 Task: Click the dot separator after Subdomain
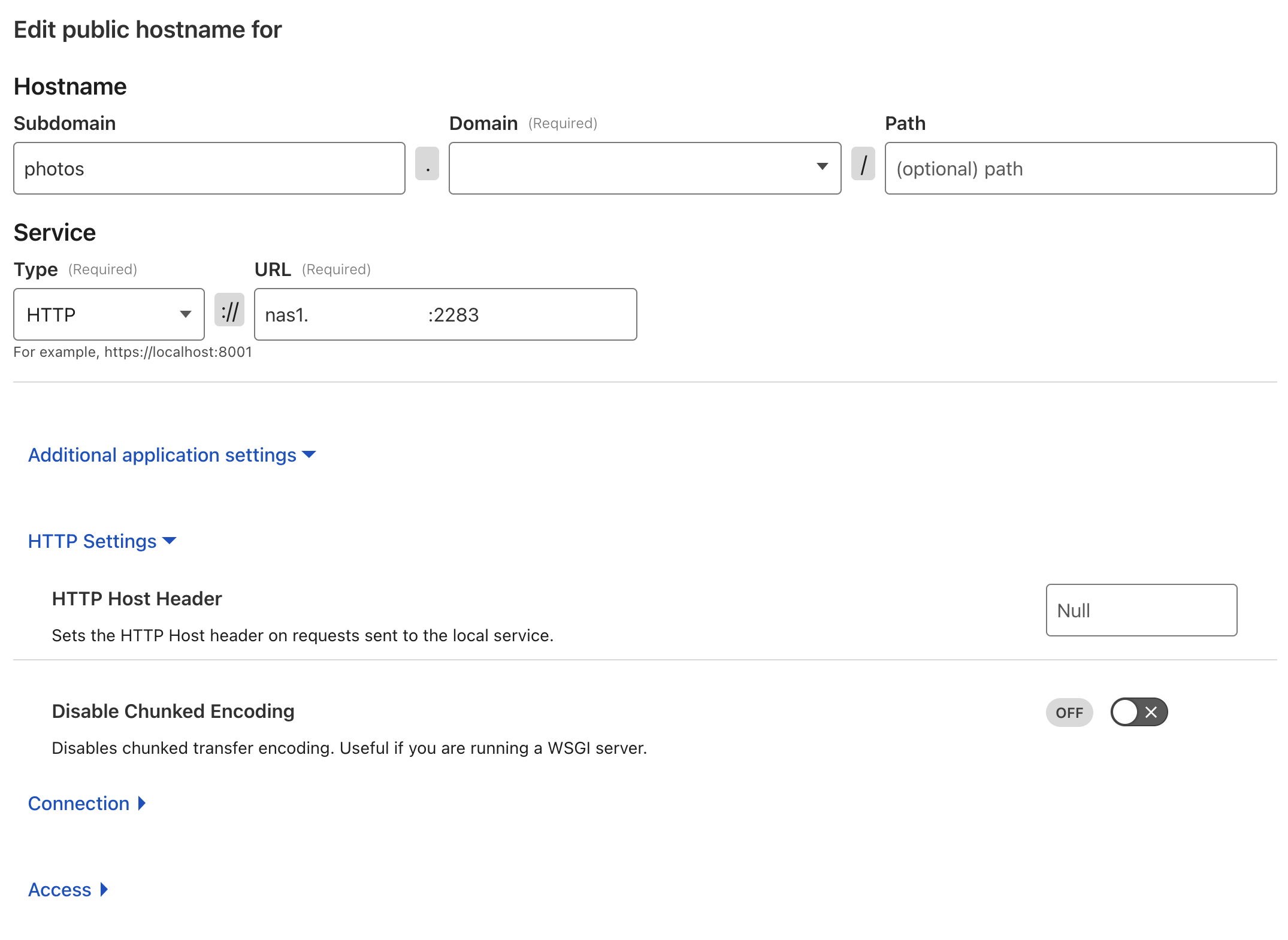[427, 163]
